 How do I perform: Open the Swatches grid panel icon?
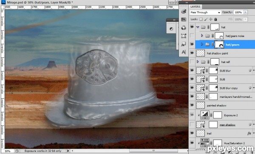pos(184,20)
